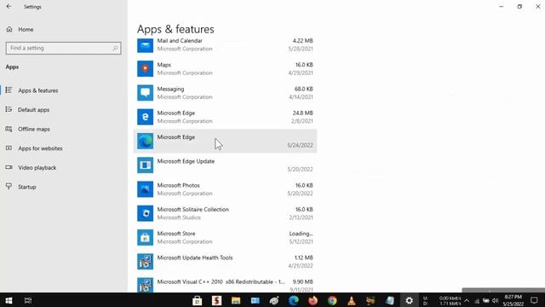Click the Microsoft Edge Update icon
Screen dimensions: 545x307
145,165
